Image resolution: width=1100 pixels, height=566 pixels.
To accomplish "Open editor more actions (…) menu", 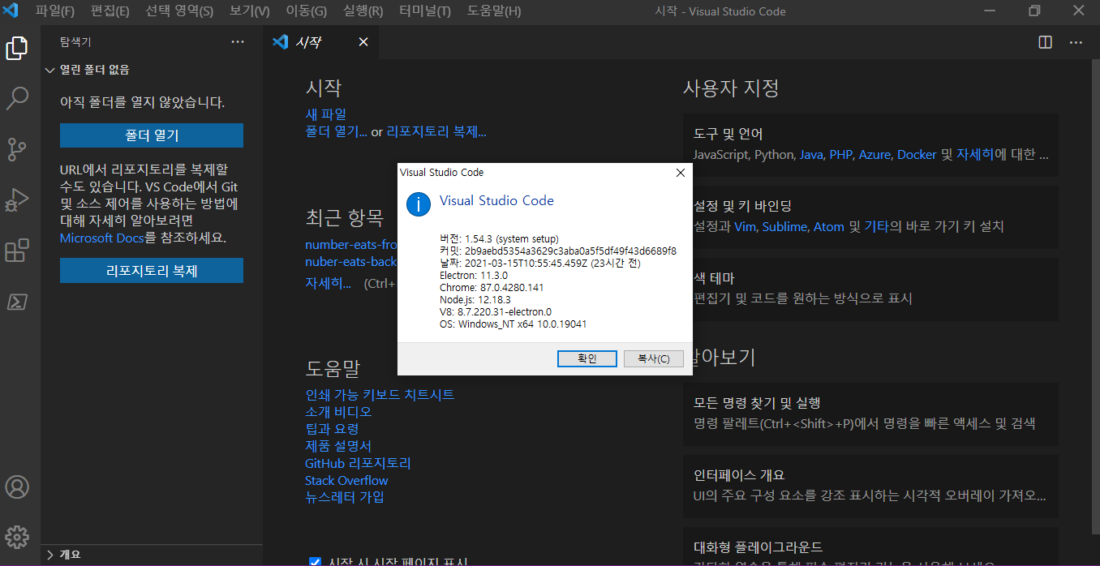I will point(1076,42).
